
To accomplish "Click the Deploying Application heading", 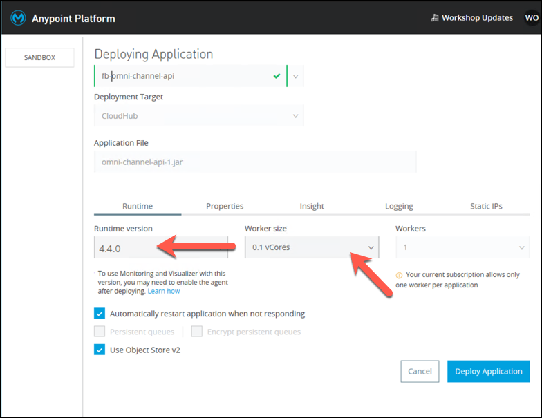I will 153,54.
